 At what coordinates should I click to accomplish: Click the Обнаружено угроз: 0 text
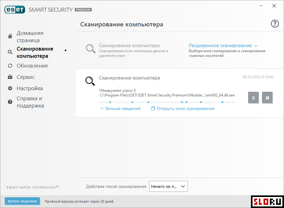tap(117, 90)
